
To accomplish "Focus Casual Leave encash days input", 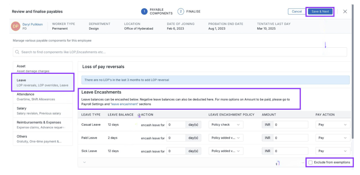I will click(x=176, y=125).
